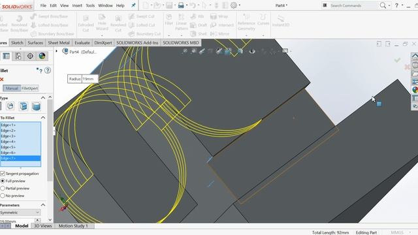Screen dimensions: 418x235
Task: Click the search magnifier icon
Action: [383, 5]
